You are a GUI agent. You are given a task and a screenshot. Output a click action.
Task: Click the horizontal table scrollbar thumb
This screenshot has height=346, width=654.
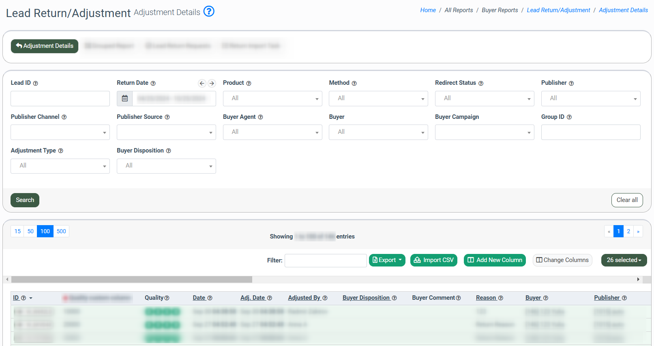[x=131, y=279]
